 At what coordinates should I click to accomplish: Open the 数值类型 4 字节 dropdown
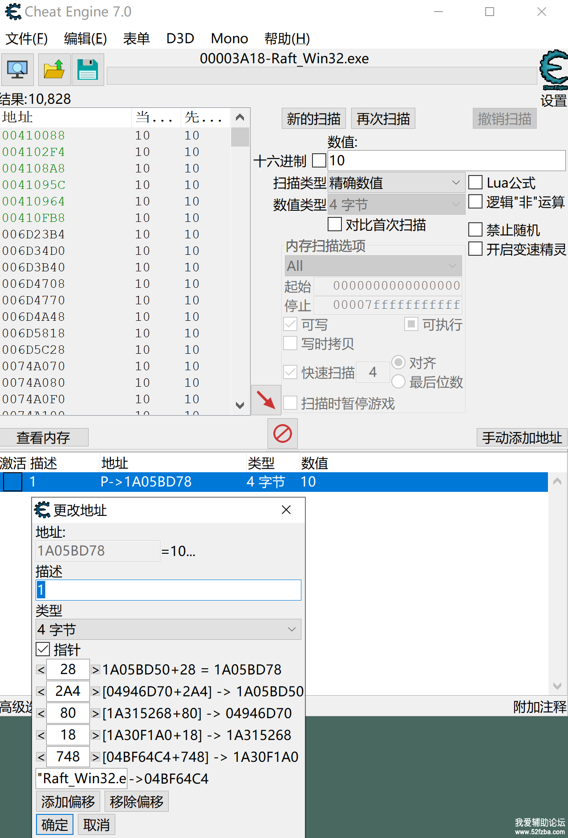coord(396,204)
